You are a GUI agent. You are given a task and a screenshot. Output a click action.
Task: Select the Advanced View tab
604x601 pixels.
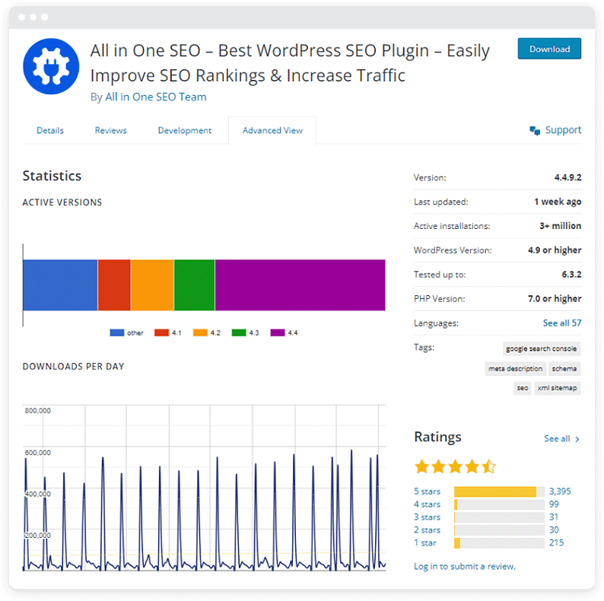pyautogui.click(x=273, y=131)
